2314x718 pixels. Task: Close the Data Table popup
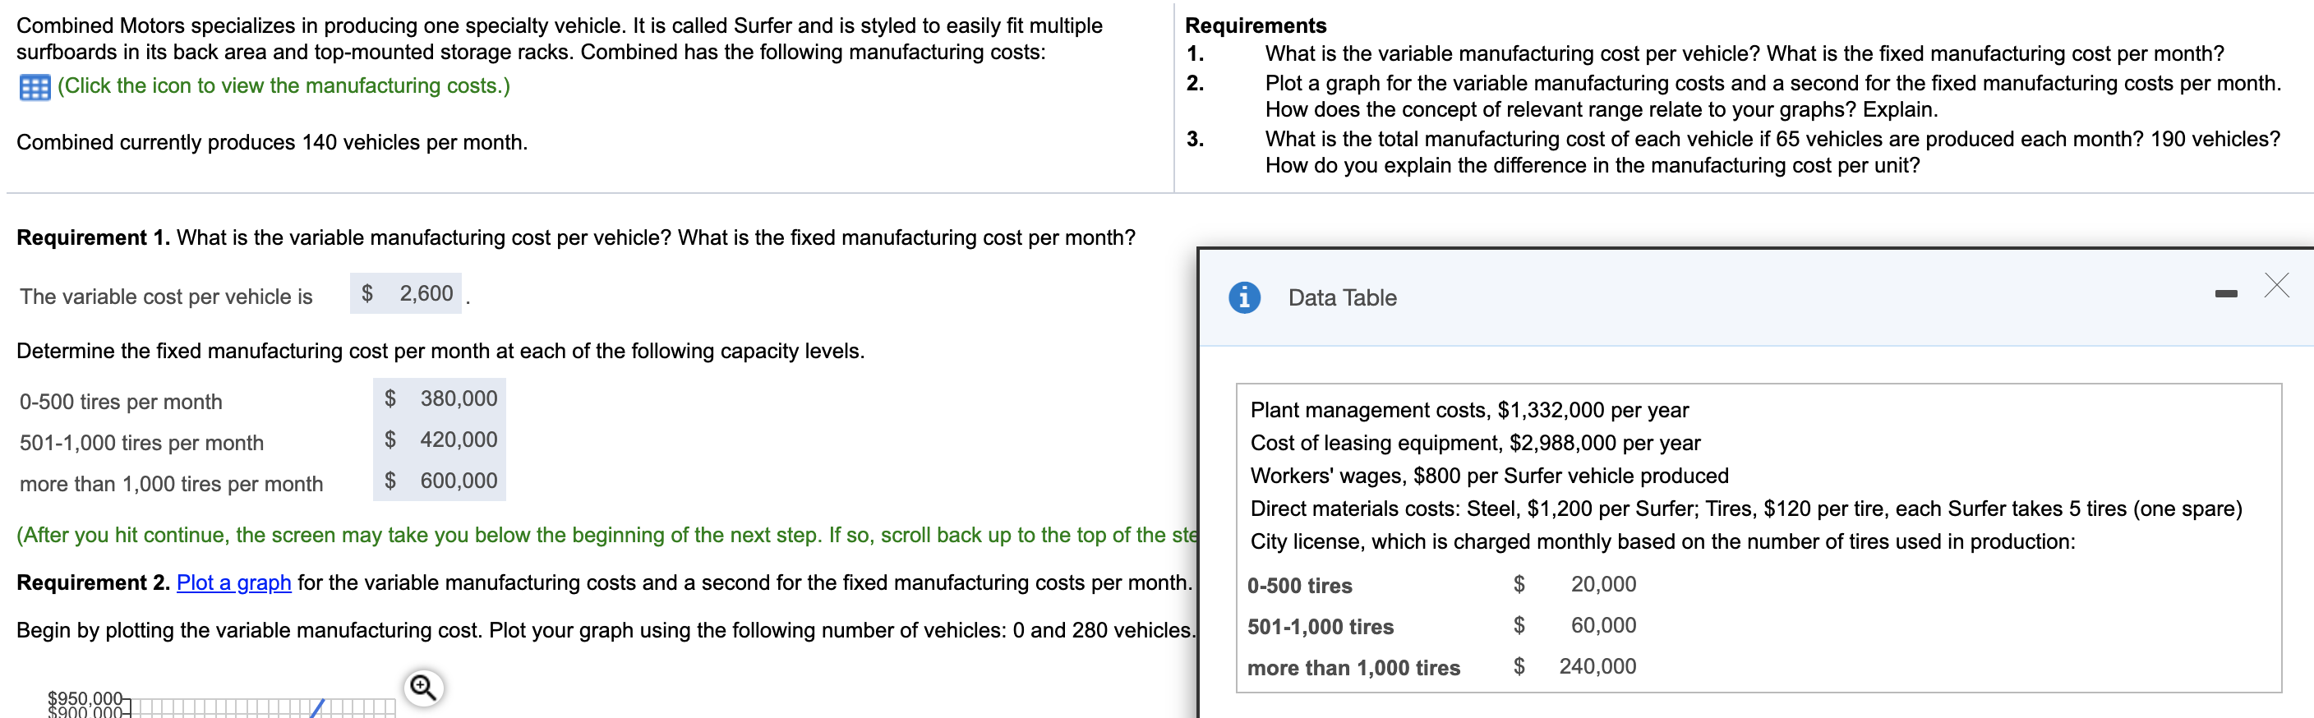[2276, 287]
